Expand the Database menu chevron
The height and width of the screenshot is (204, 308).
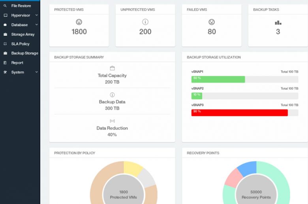click(x=37, y=25)
